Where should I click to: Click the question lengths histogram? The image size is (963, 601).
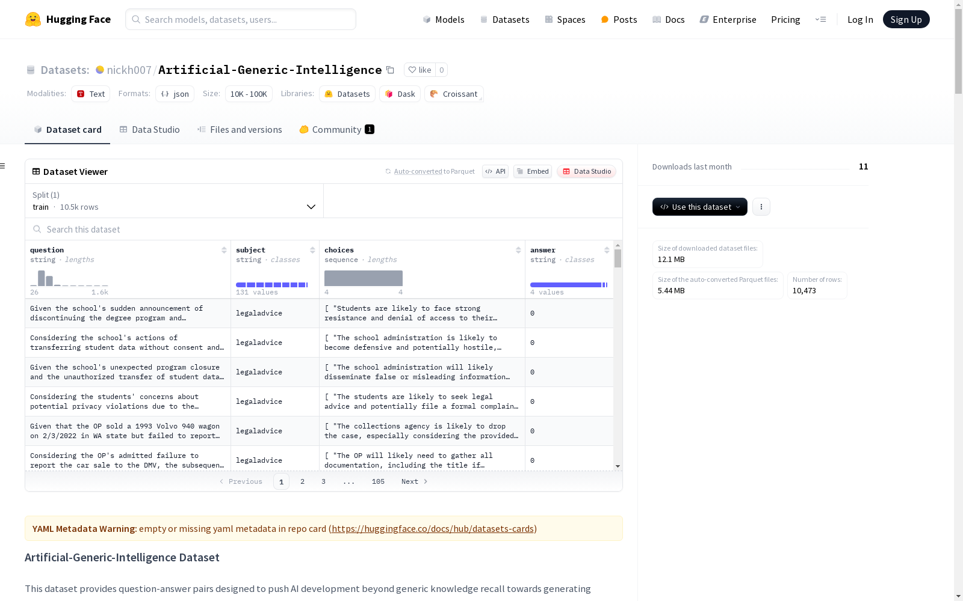coord(69,278)
